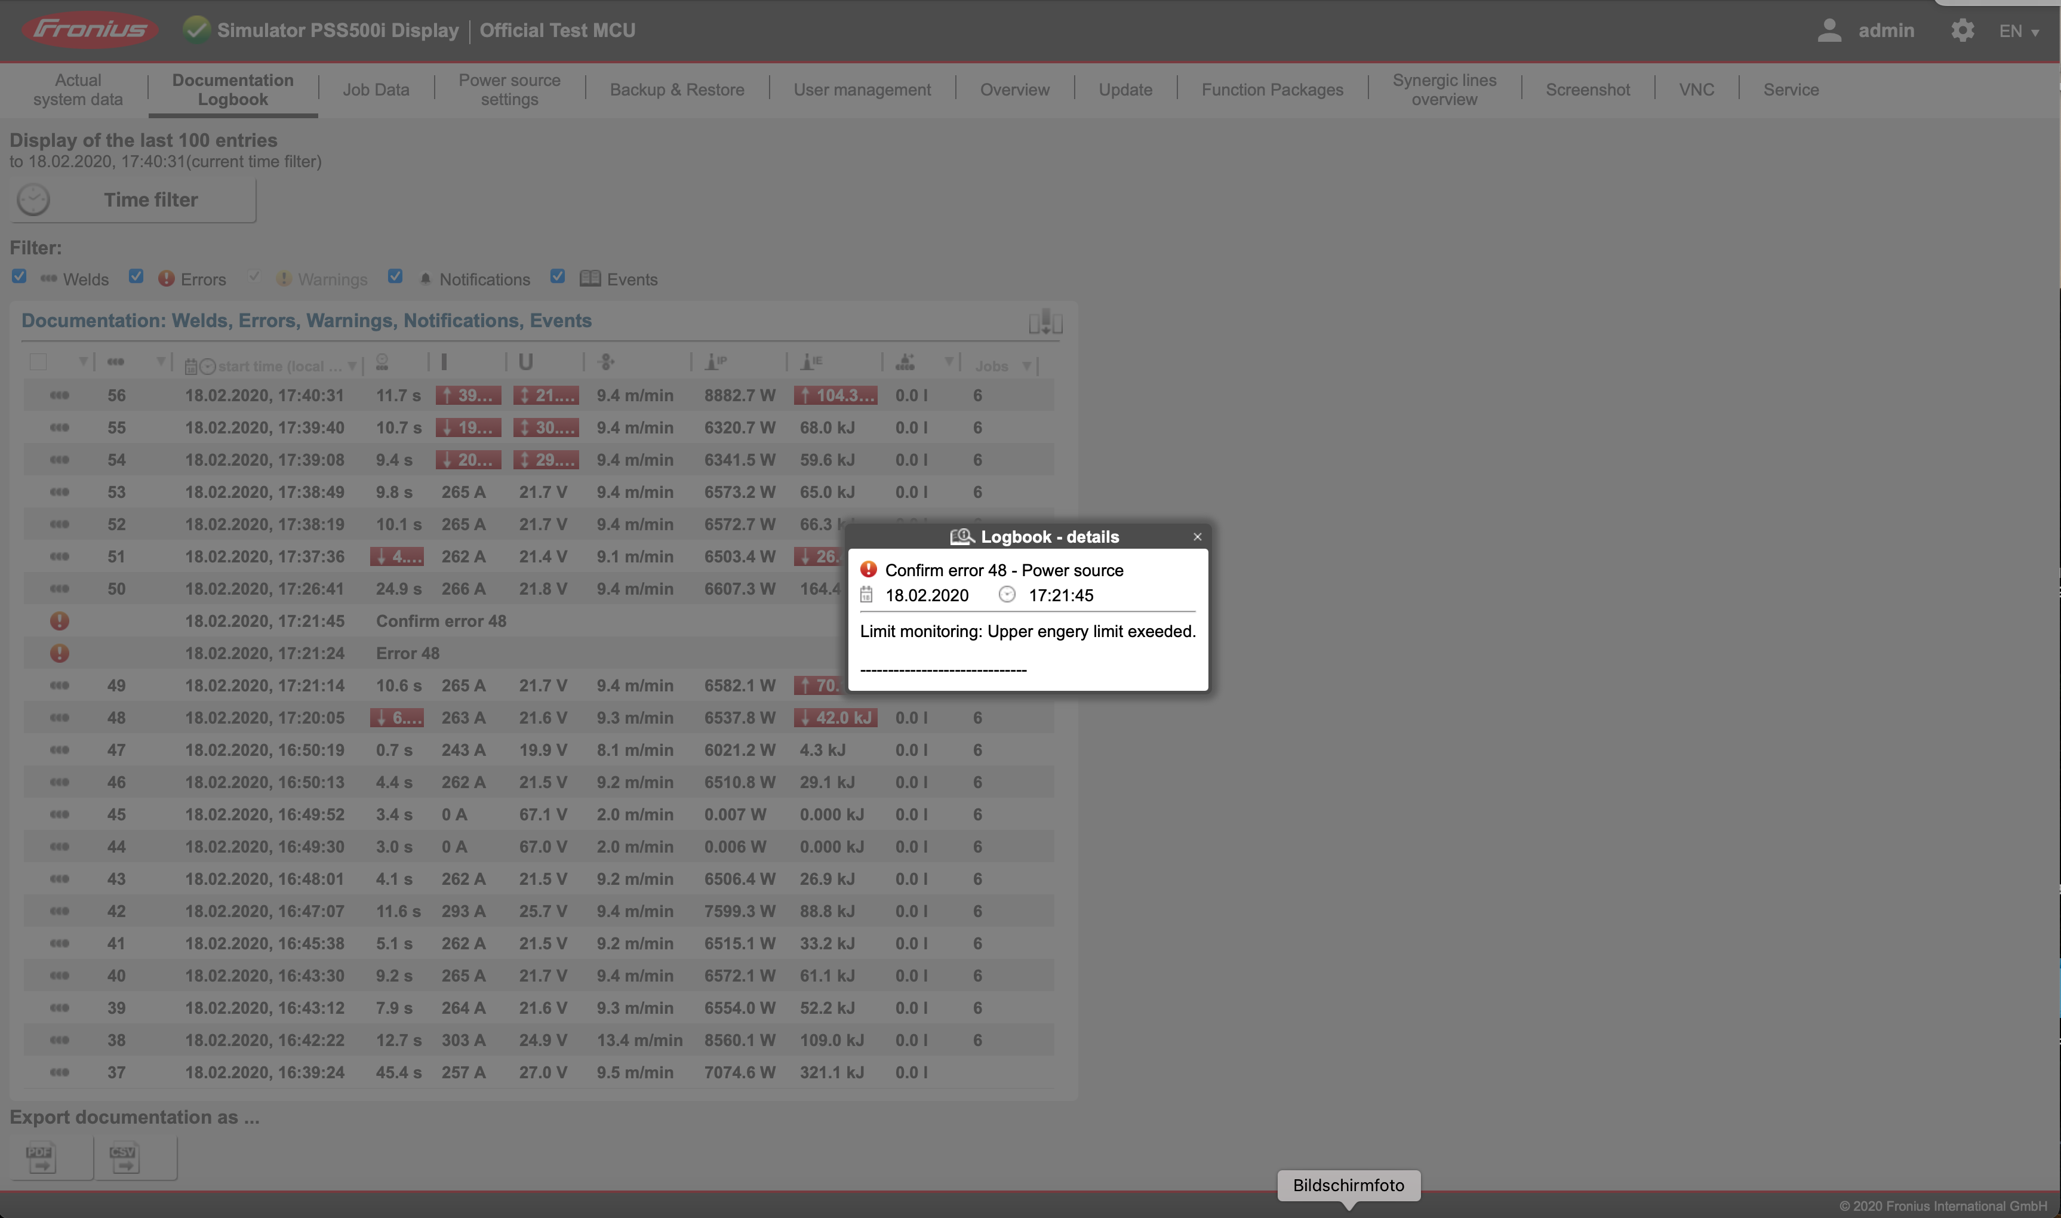
Task: Click the error icon on the Error 48 row
Action: [59, 653]
